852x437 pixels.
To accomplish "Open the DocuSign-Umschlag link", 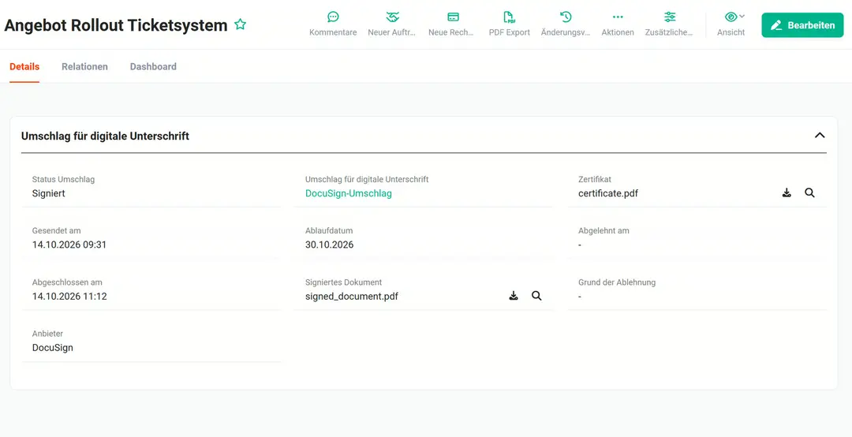I will 349,193.
